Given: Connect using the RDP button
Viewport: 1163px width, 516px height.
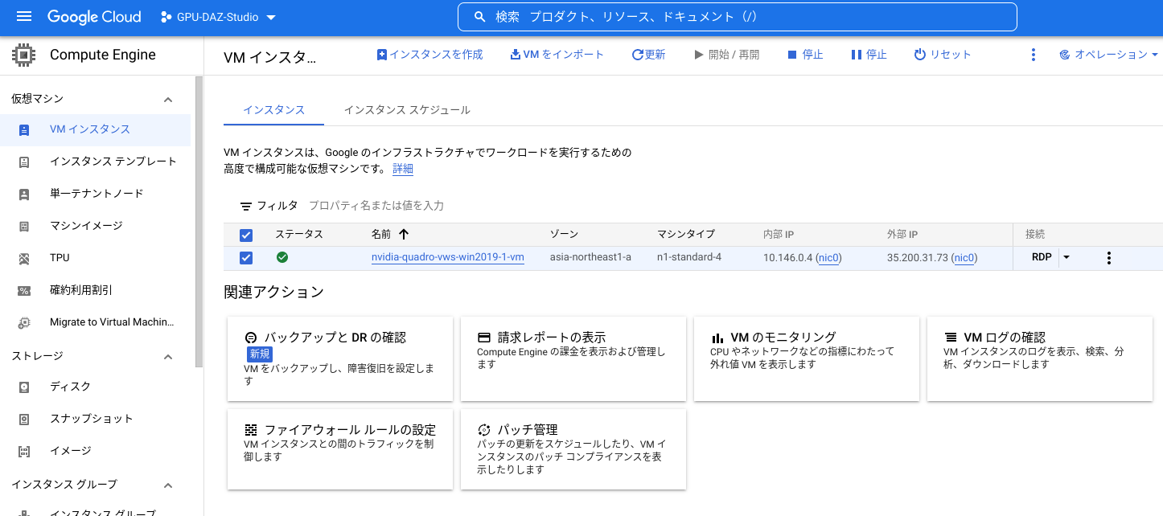Looking at the screenshot, I should [x=1042, y=257].
